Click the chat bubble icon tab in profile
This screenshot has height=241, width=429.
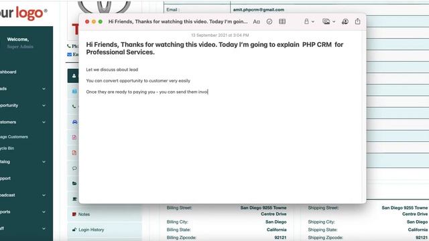tap(74, 168)
